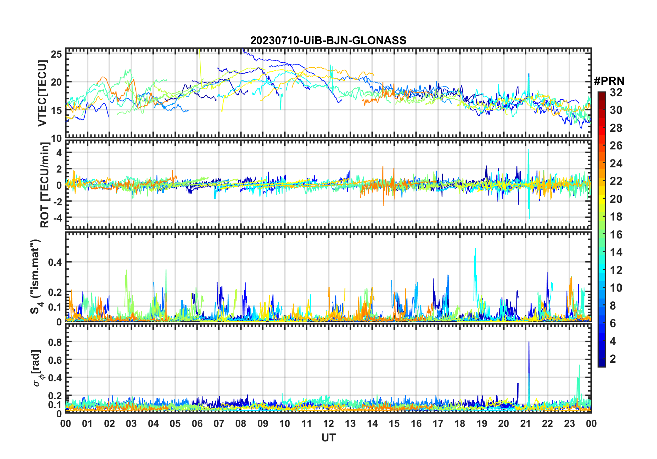The image size is (657, 459).
Task: Click the #PRN colorbar heading
Action: tap(609, 81)
